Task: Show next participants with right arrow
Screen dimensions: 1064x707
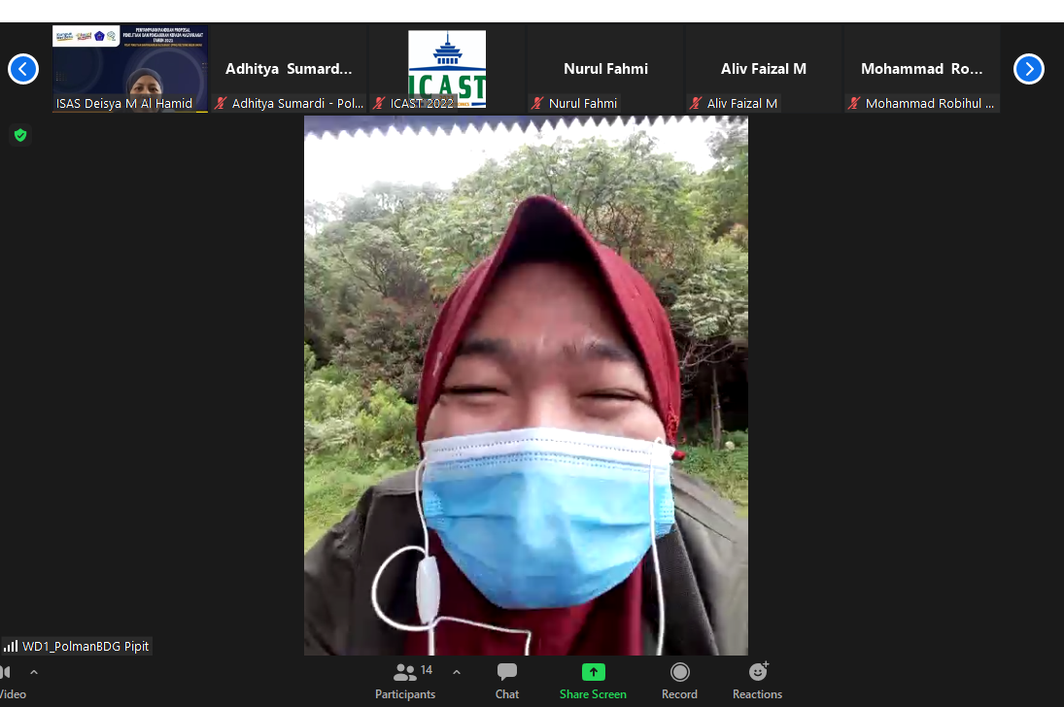Action: click(1028, 69)
